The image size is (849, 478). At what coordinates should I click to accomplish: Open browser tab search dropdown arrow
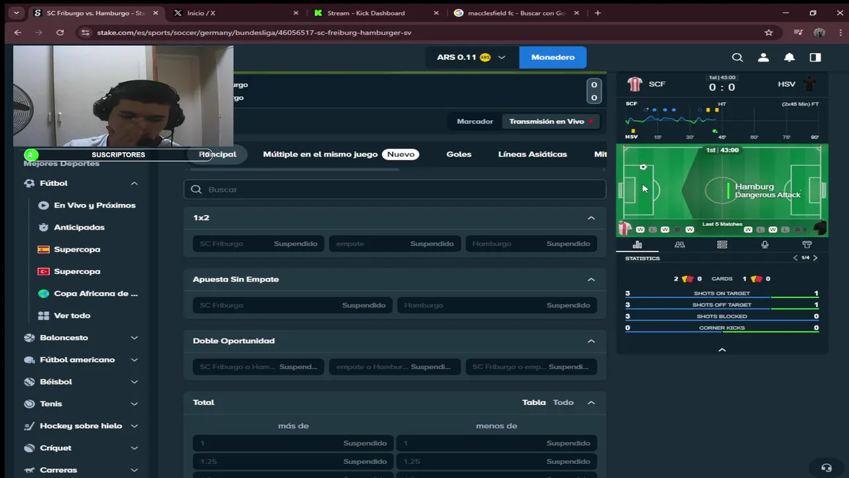(16, 13)
